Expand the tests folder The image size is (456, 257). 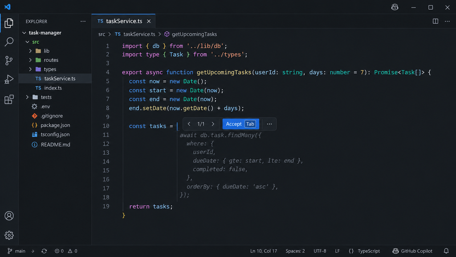[27, 97]
